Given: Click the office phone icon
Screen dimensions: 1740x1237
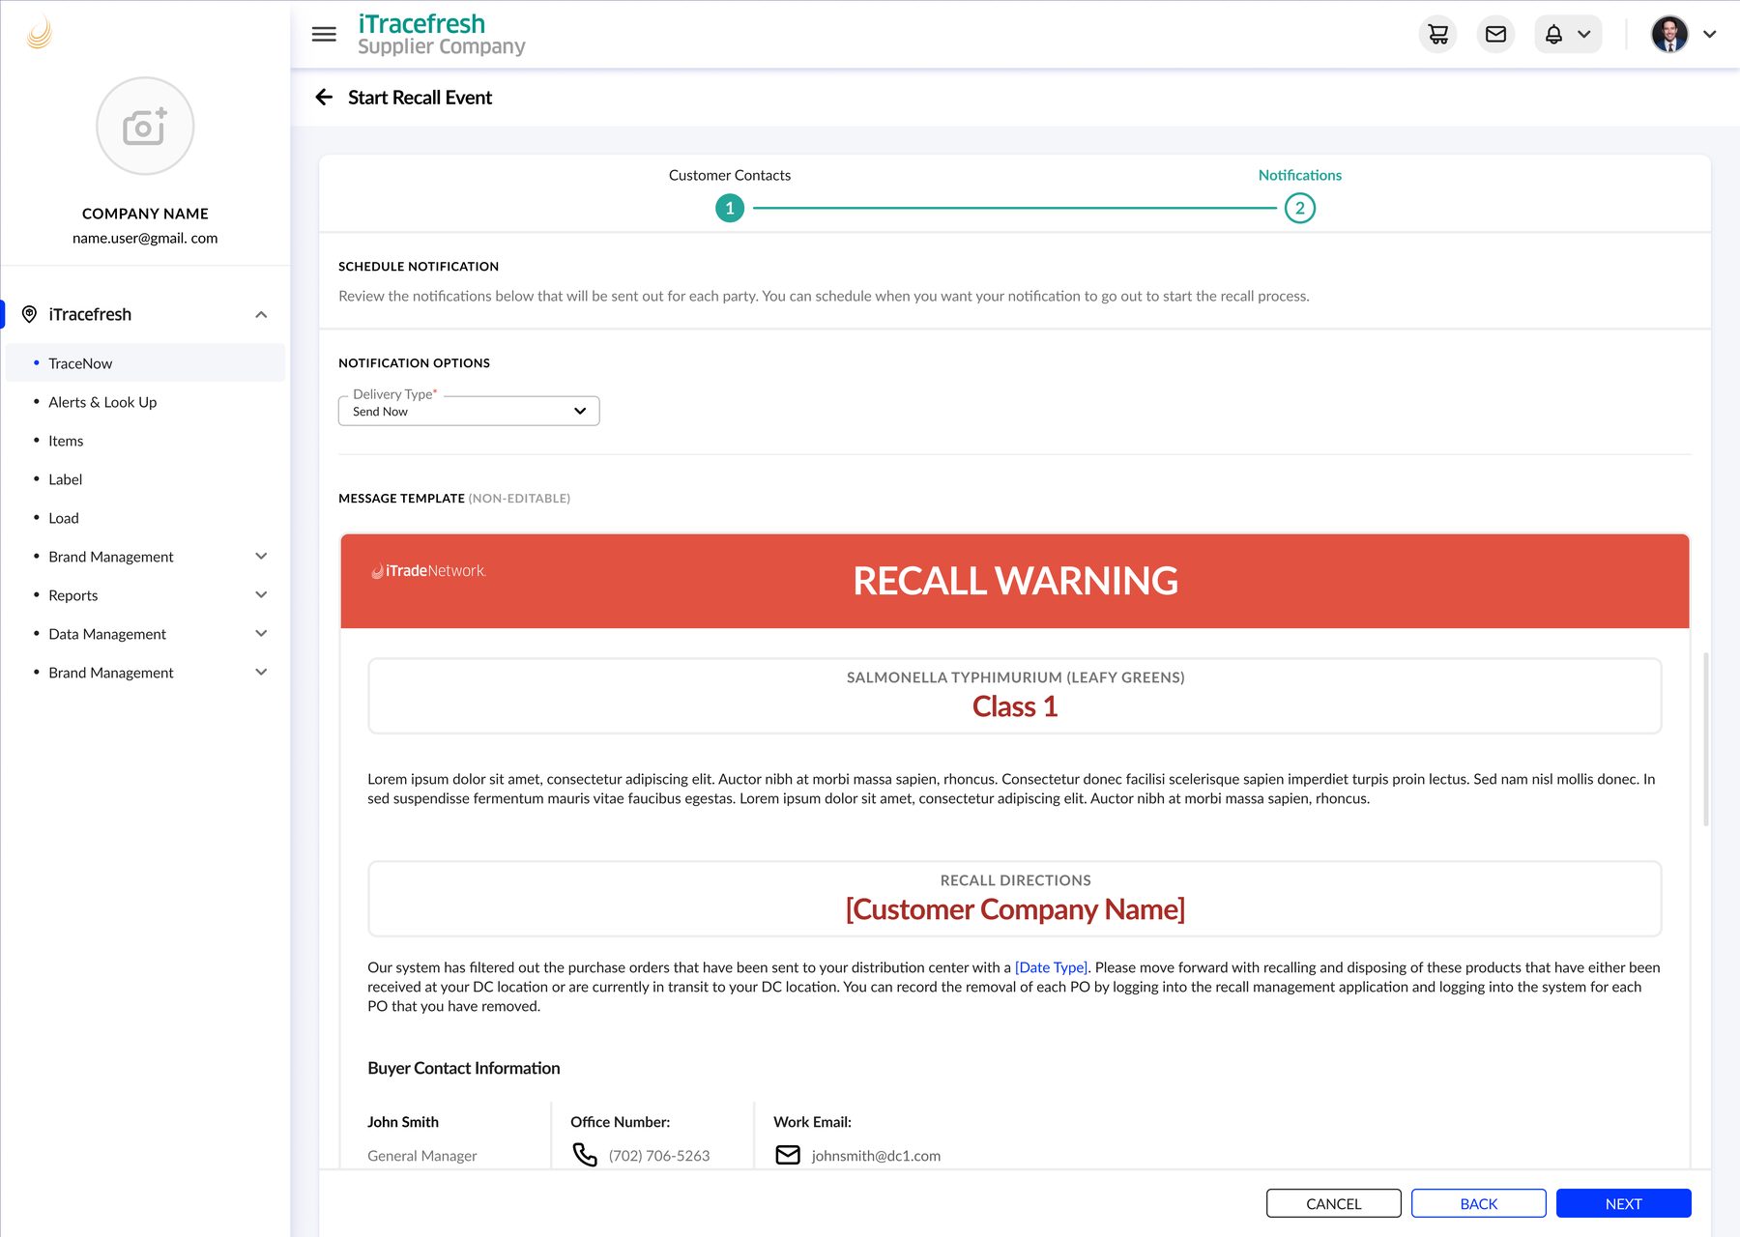Looking at the screenshot, I should (x=585, y=1155).
